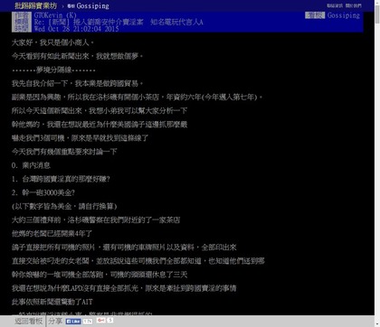The image size is (380, 327).
Task: Click author name GTOKevin (K)
Action: coord(55,15)
